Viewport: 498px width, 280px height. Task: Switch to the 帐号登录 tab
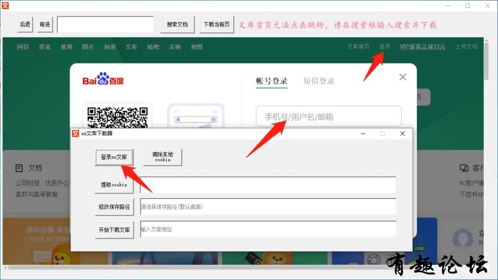pos(272,81)
